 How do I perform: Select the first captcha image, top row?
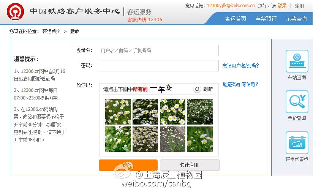pos(118,112)
